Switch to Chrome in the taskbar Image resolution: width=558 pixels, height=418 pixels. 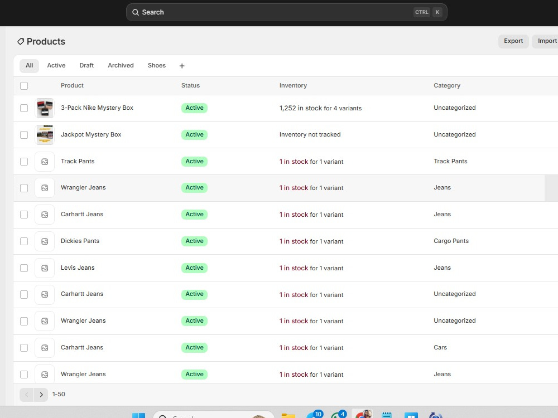(362, 414)
